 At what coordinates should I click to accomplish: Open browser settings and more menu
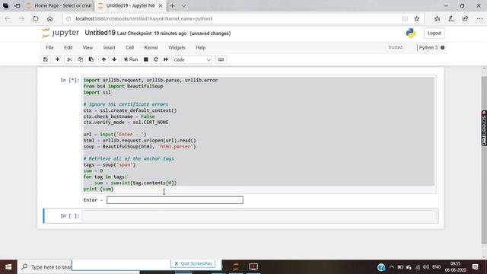479,18
